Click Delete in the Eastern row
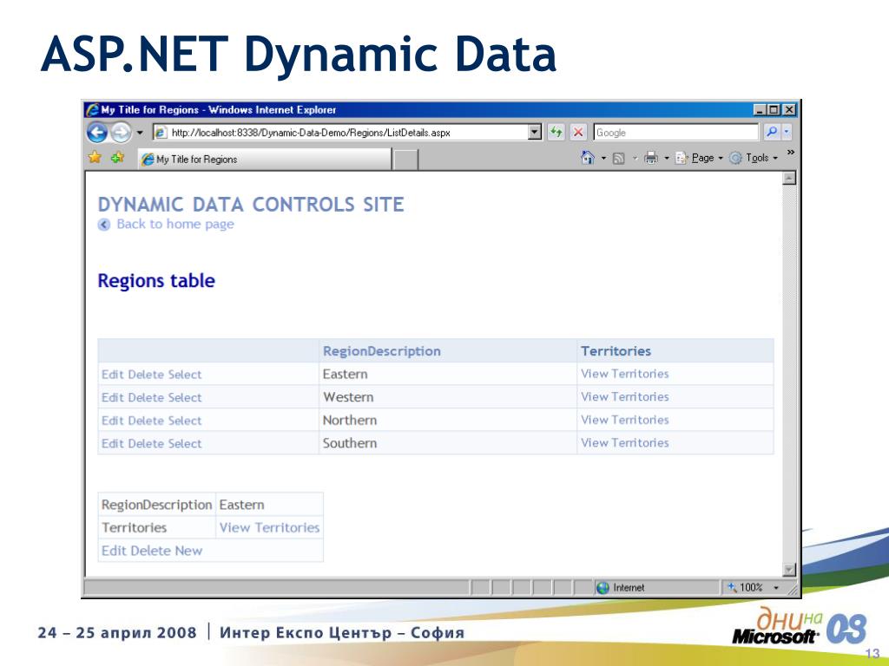 pos(146,375)
